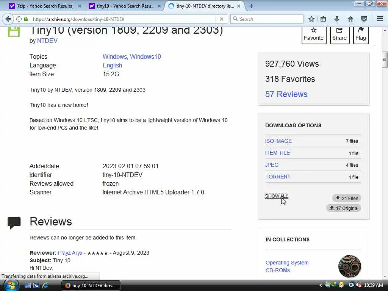Switch to tiny10 - Yahoo Search tab

tap(125, 6)
